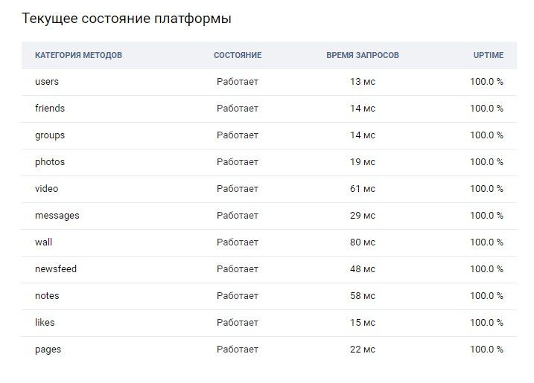Click 'Работает' status in messages row
The height and width of the screenshot is (383, 534).
(x=238, y=216)
